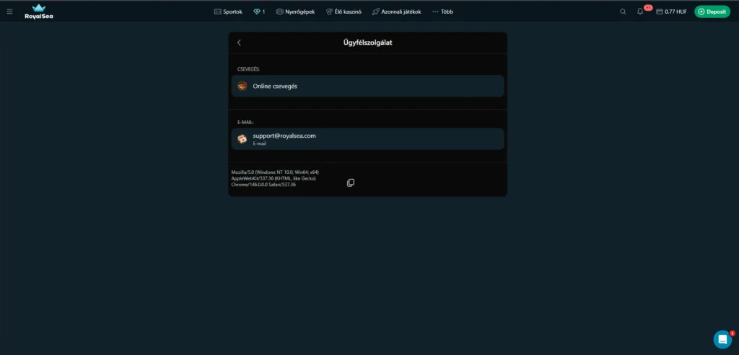
Task: Start Online csevegés live chat
Action: point(367,87)
